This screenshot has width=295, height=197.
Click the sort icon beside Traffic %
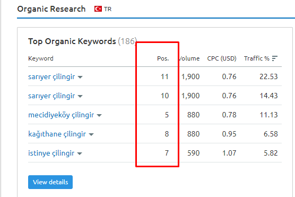point(275,58)
